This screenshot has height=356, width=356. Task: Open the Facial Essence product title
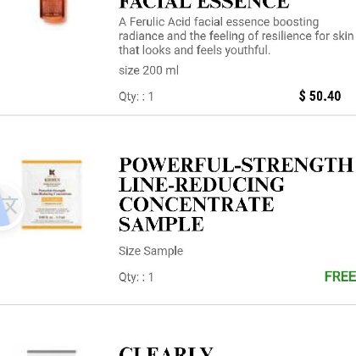click(204, 4)
